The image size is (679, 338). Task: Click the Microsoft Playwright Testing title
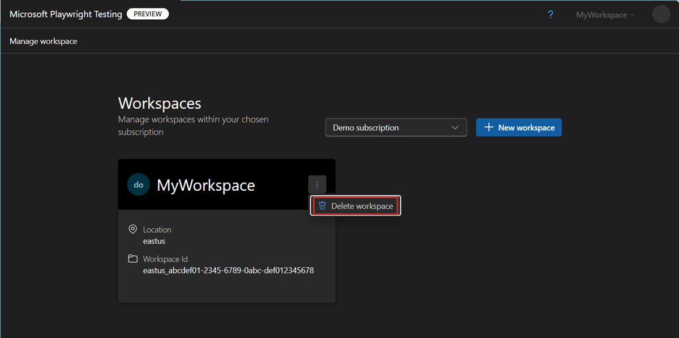coord(66,14)
